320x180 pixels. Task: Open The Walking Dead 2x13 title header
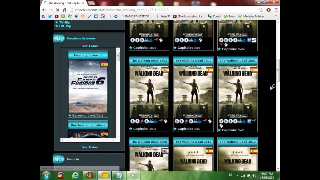point(193,141)
